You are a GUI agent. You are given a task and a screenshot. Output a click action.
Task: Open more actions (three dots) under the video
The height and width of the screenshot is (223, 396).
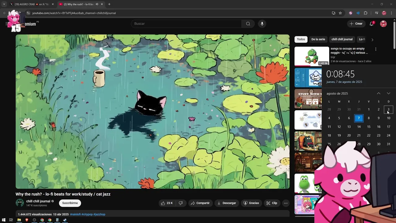click(286, 203)
